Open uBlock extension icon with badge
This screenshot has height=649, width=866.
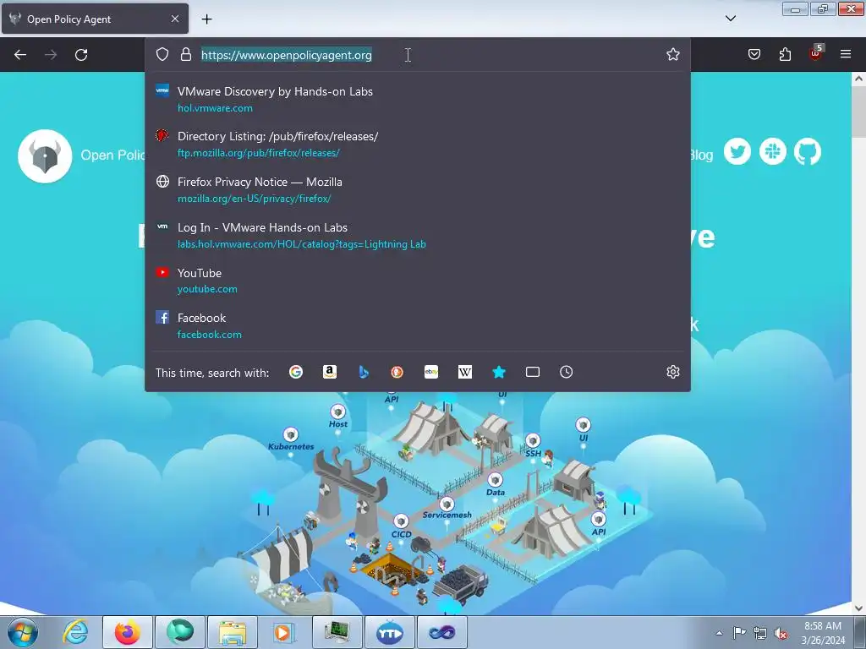click(x=816, y=53)
